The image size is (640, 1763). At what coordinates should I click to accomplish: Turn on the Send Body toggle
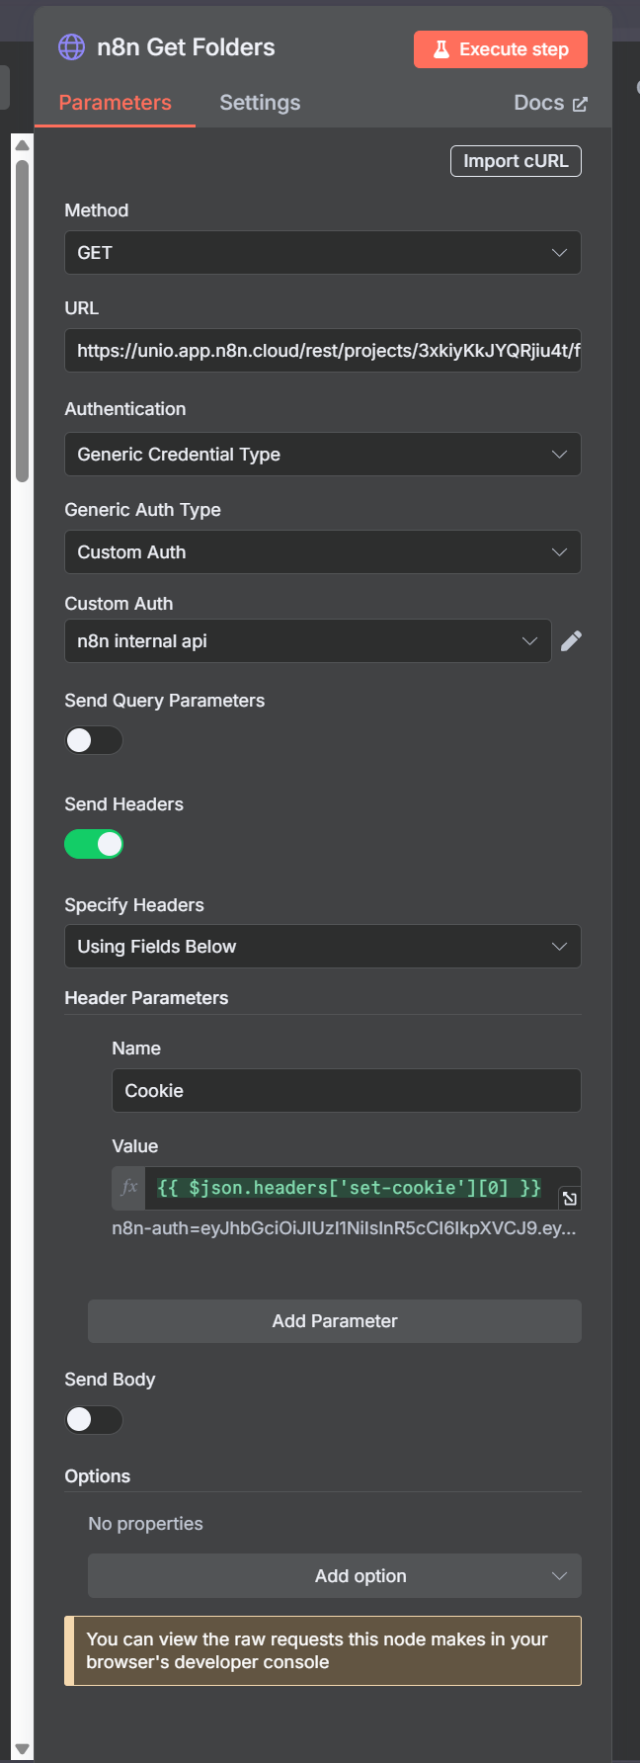click(x=94, y=1420)
